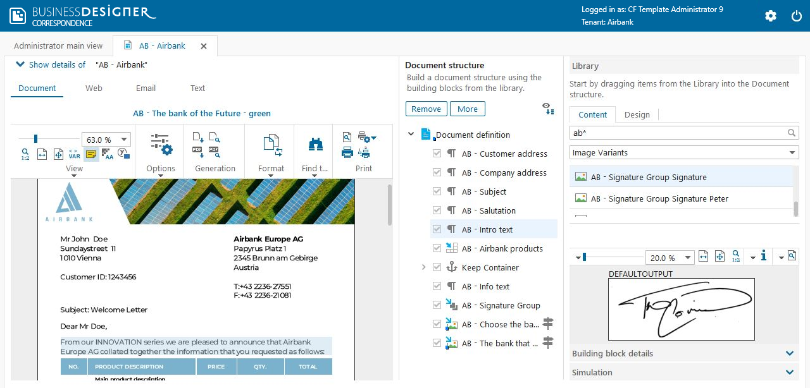Viewport: 810px width, 388px height.
Task: Toggle the VAR variables display icon
Action: 74,153
